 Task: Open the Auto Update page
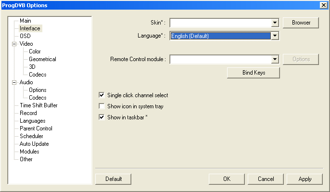pos(34,144)
